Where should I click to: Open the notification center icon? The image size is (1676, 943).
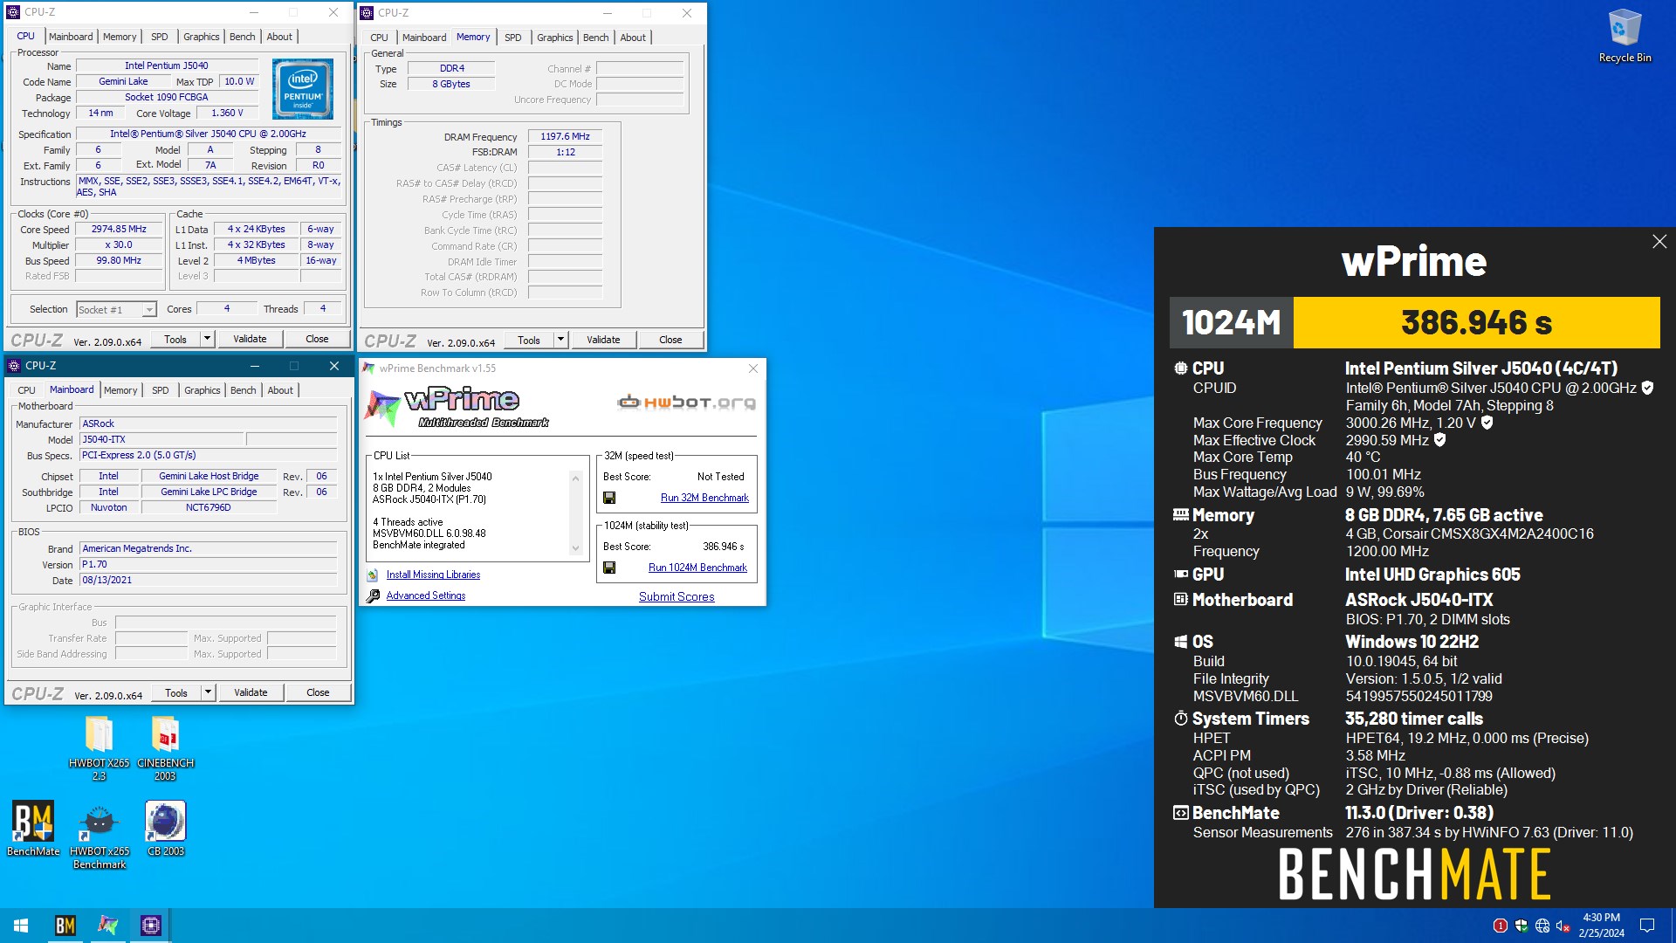pyautogui.click(x=1647, y=926)
